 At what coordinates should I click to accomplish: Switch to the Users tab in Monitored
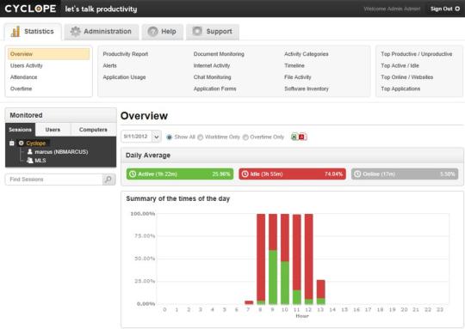click(53, 130)
